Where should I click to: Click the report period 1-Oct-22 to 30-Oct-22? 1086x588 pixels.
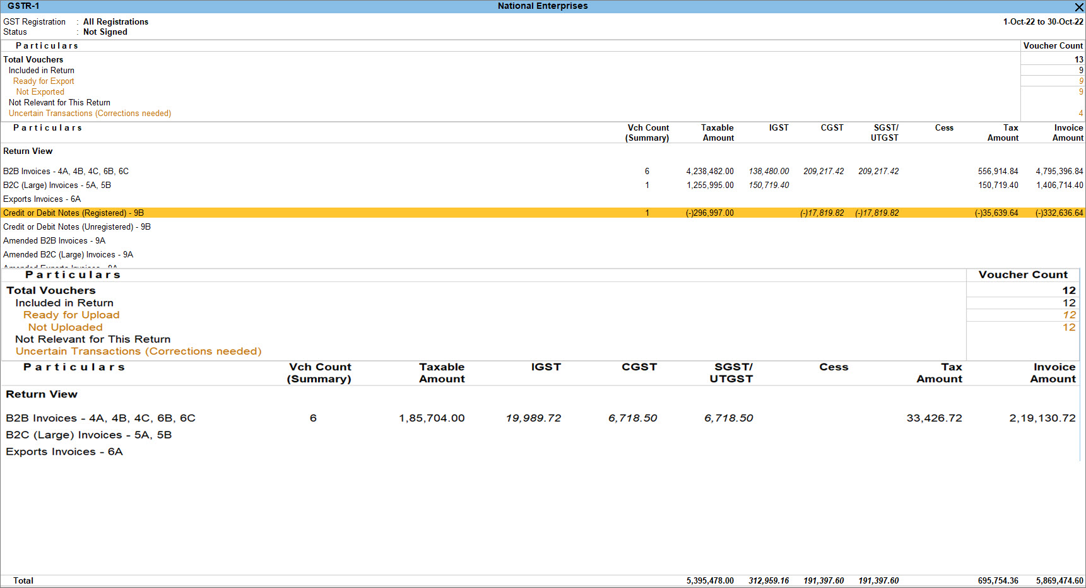pos(1042,22)
